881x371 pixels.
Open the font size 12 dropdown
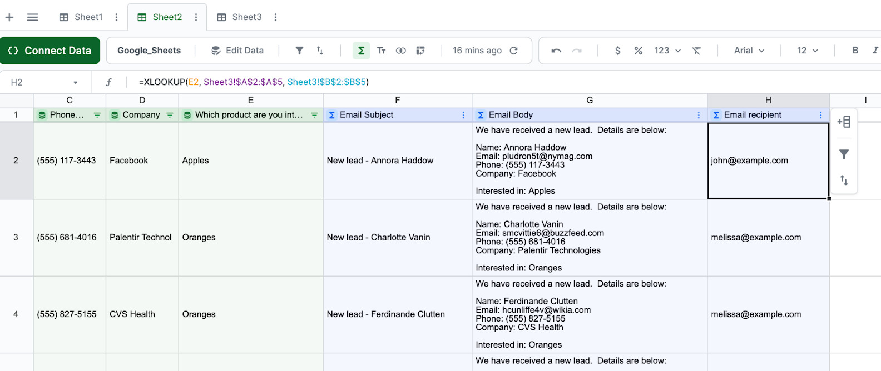coord(808,51)
